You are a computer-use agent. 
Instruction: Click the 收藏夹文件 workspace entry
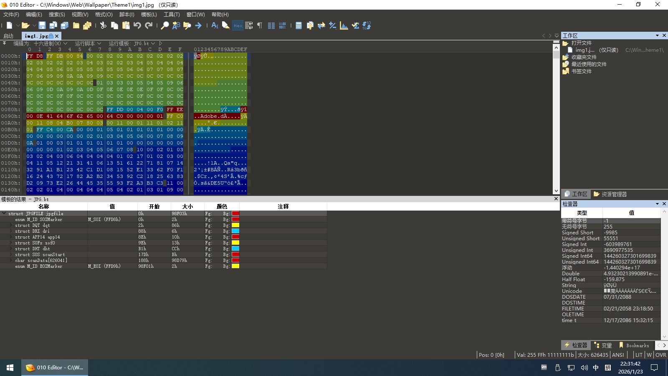pos(584,57)
